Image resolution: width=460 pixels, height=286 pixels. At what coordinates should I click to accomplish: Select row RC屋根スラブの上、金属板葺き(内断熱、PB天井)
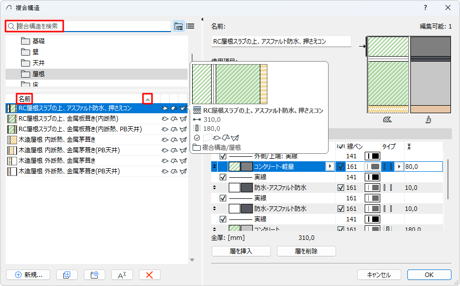point(96,129)
